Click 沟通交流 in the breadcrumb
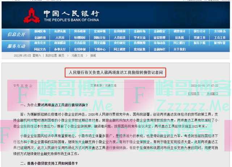232x167 pixels. pyautogui.click(x=77, y=55)
